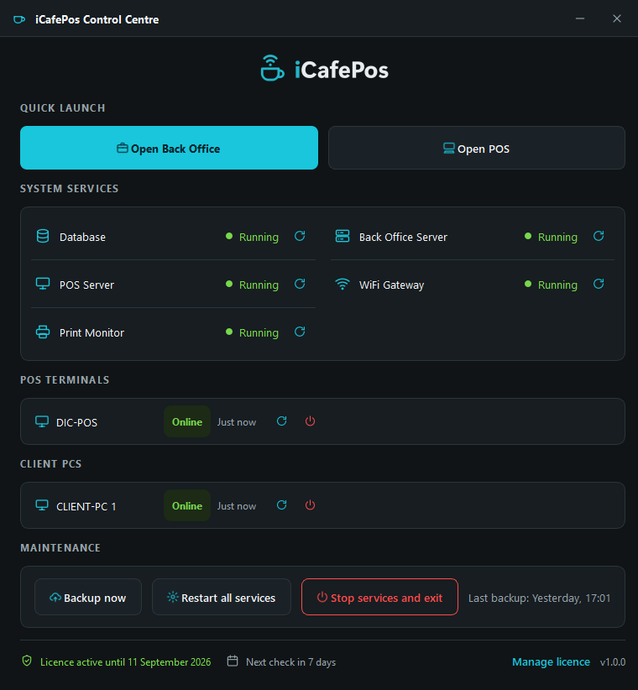This screenshot has width=638, height=690.
Task: Click the Last backup: Yesterday, 17:01 text
Action: pyautogui.click(x=539, y=598)
